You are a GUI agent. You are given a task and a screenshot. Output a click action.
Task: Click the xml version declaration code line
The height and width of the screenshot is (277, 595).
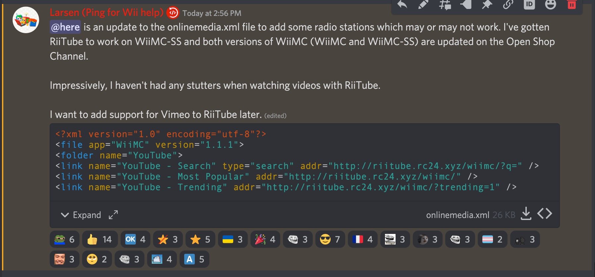click(161, 134)
